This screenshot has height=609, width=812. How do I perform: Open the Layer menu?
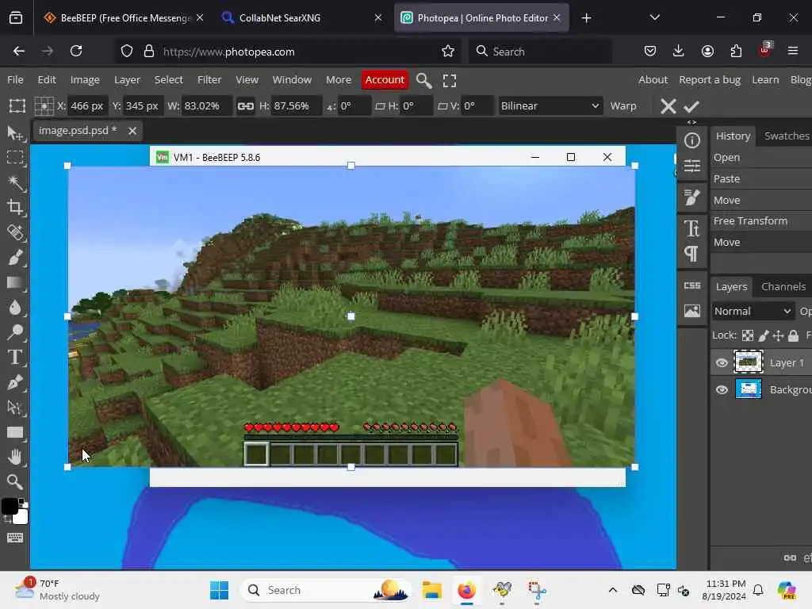click(127, 80)
